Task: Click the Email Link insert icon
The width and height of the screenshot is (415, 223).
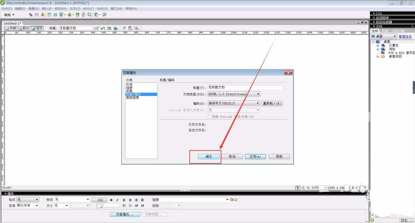Action: (x=37, y=15)
